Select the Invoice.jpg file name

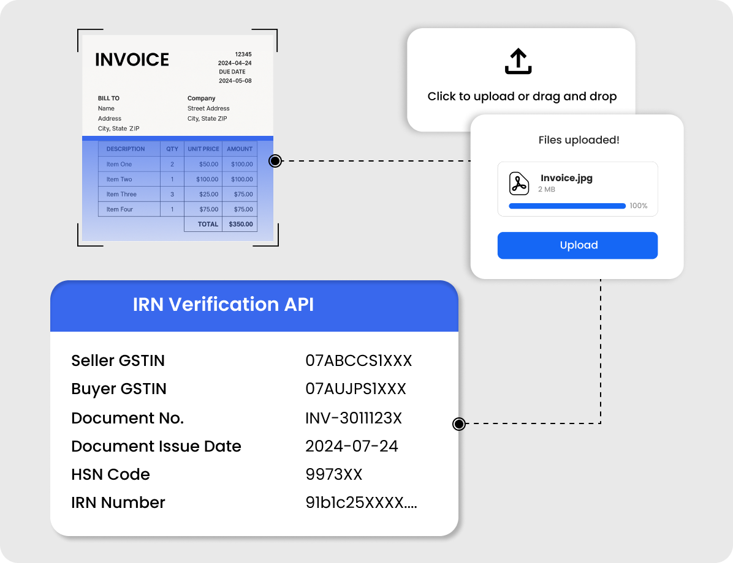(x=566, y=178)
